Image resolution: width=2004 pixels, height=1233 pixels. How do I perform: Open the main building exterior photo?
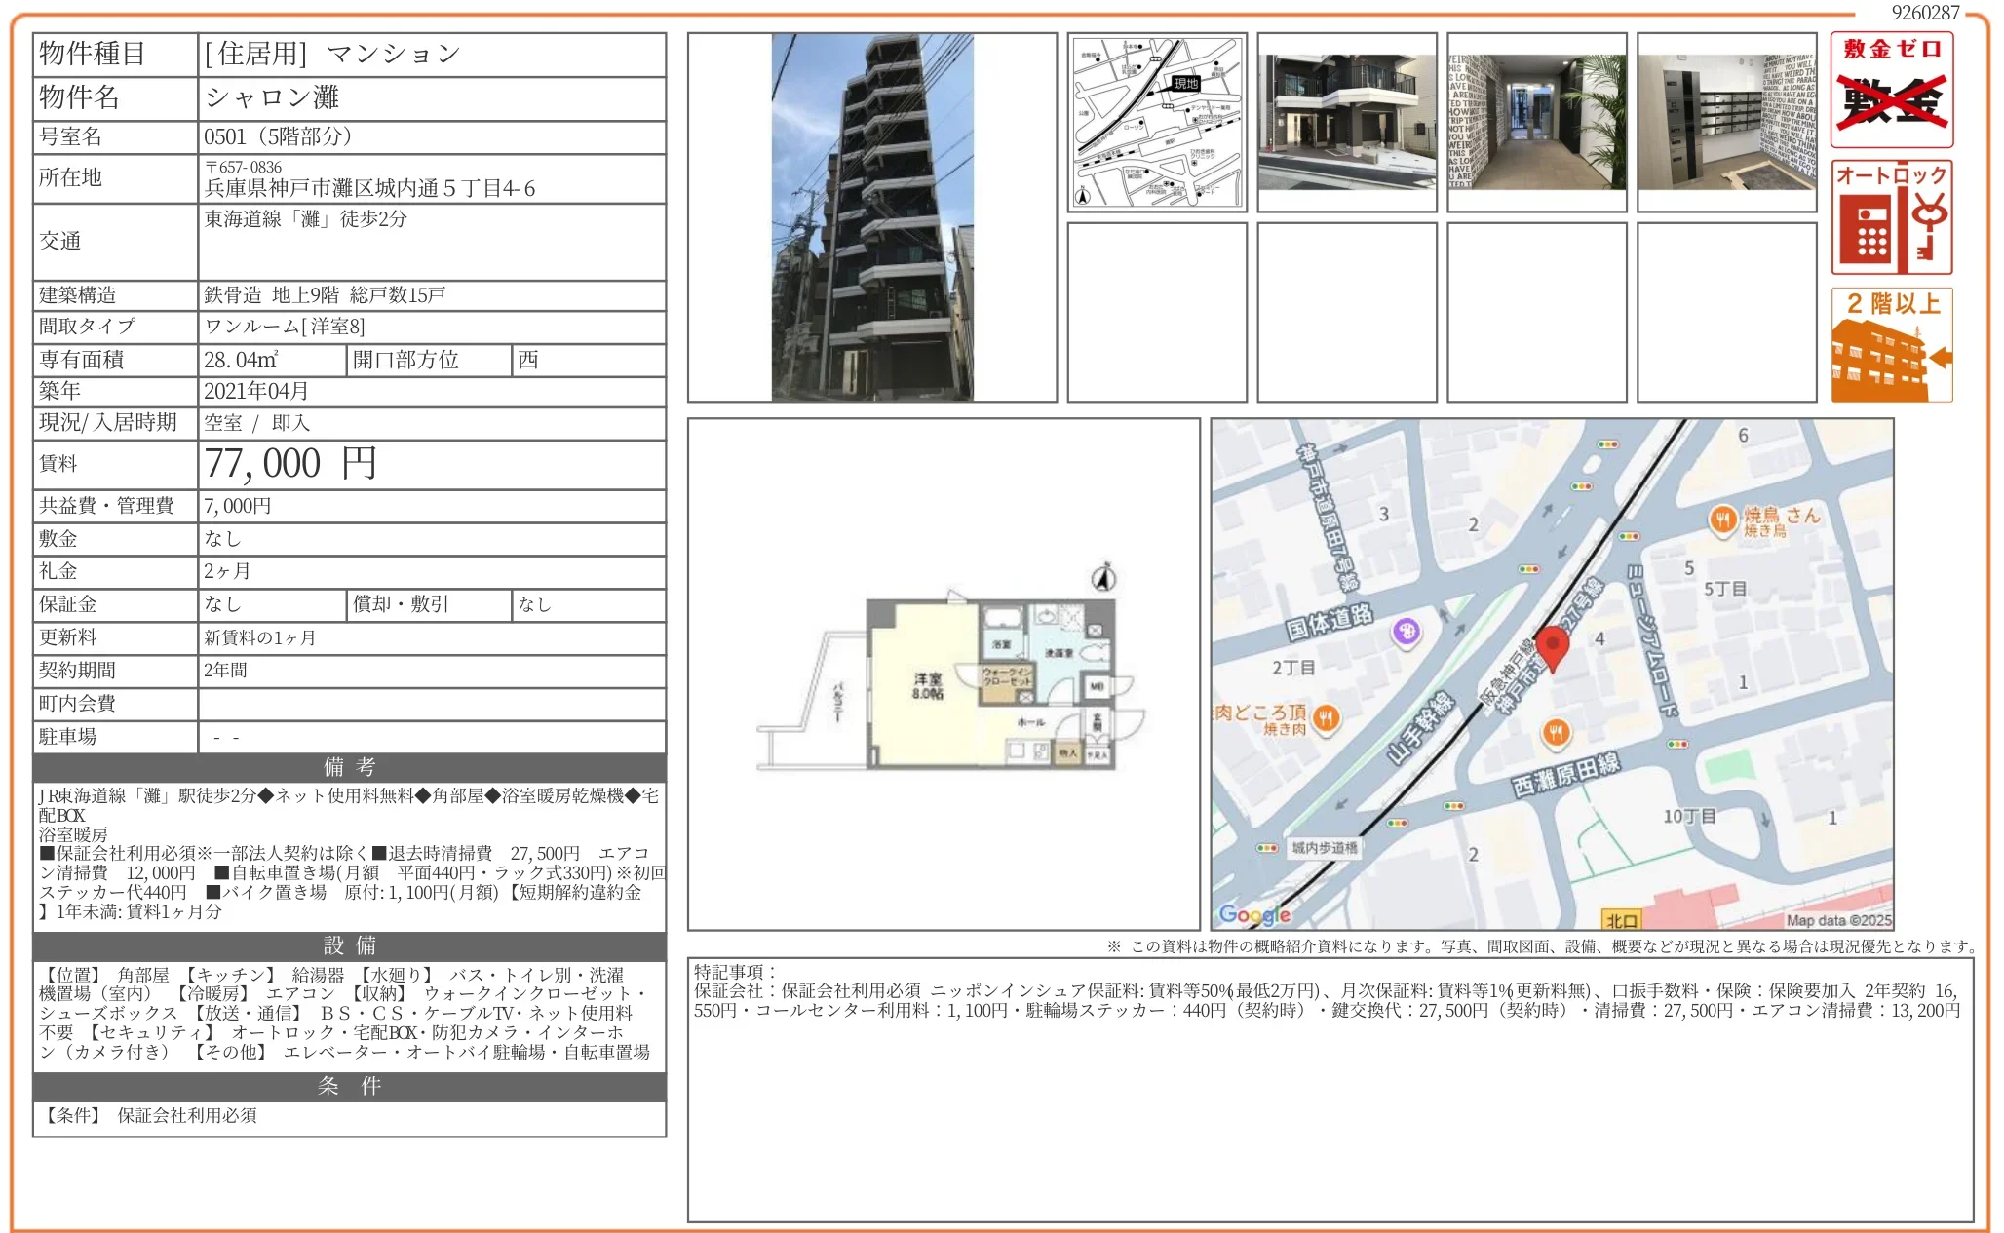(871, 216)
